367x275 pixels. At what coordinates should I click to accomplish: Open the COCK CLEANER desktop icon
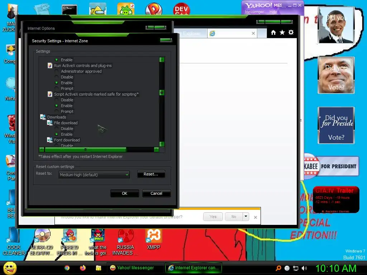(13, 242)
